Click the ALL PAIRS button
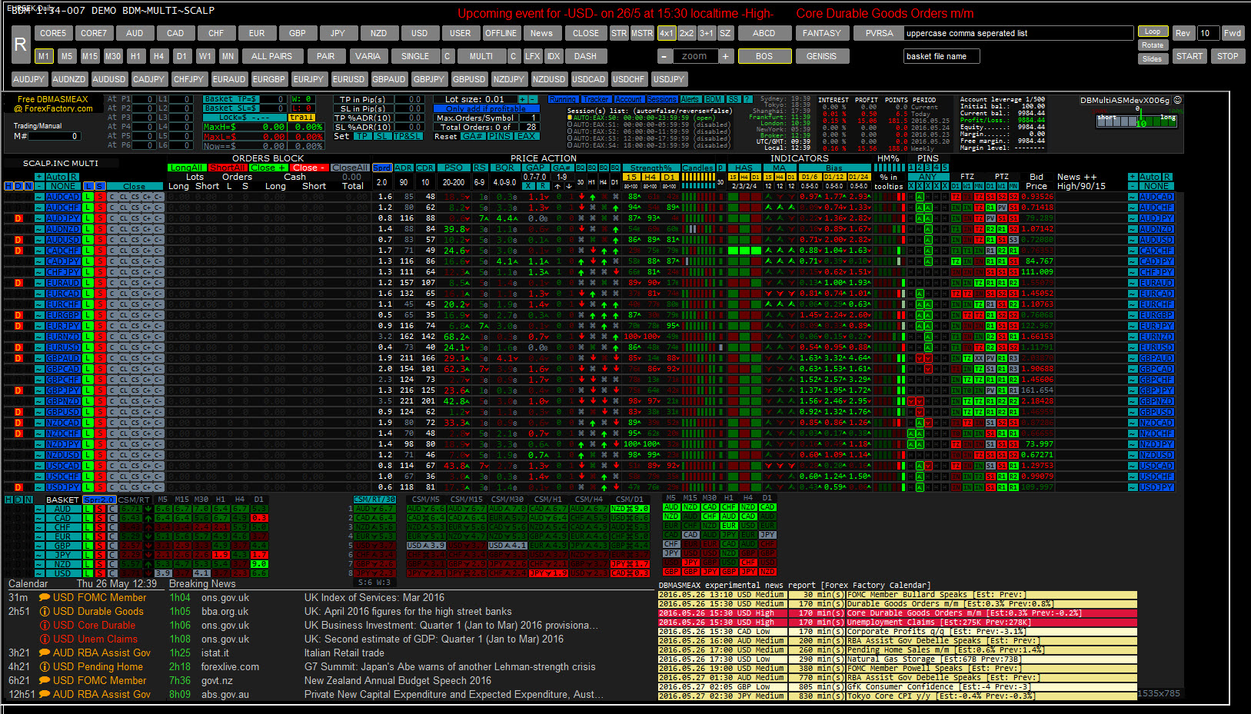1251x714 pixels. pos(271,56)
